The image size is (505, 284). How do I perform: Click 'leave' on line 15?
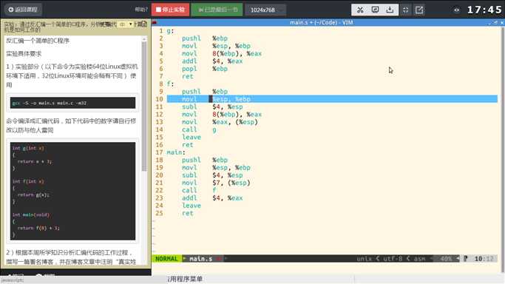tap(192, 137)
